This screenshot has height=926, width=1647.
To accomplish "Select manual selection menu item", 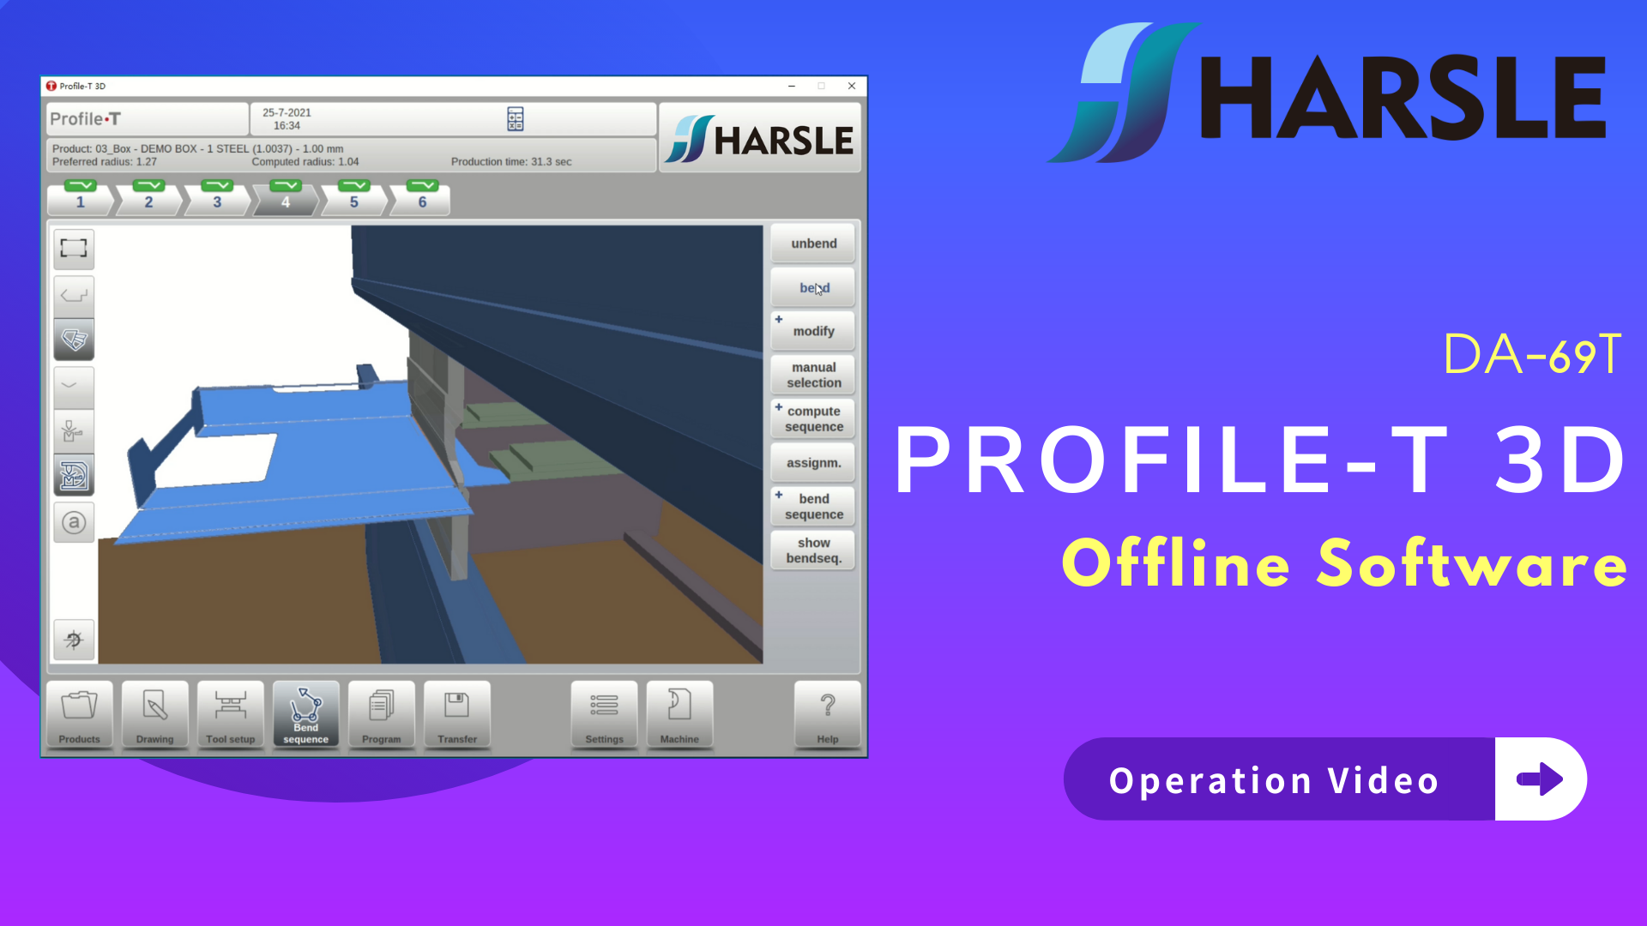I will (812, 374).
